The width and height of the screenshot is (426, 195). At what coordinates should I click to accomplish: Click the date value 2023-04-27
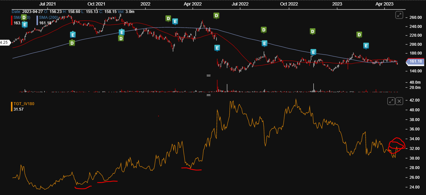(33, 12)
